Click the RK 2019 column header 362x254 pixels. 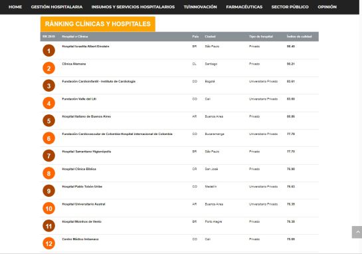pos(48,37)
